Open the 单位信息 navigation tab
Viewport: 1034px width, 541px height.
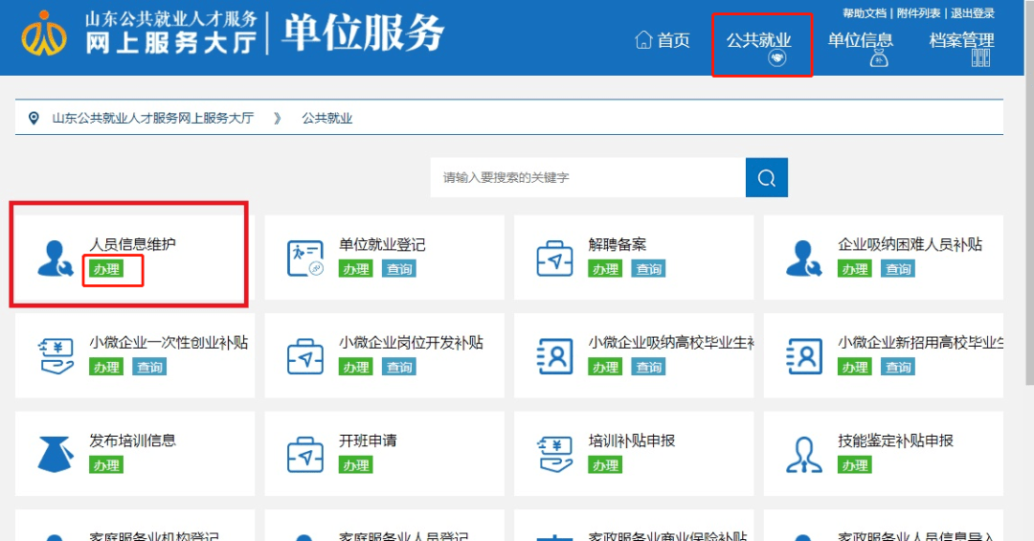tap(860, 40)
